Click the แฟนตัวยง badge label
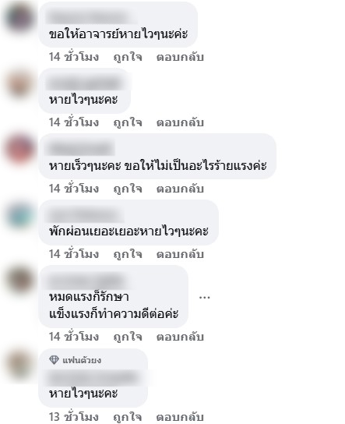 [82, 360]
